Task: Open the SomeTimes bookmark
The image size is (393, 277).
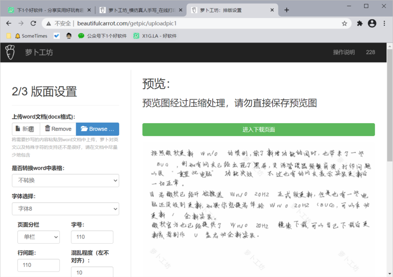Action: pos(31,36)
